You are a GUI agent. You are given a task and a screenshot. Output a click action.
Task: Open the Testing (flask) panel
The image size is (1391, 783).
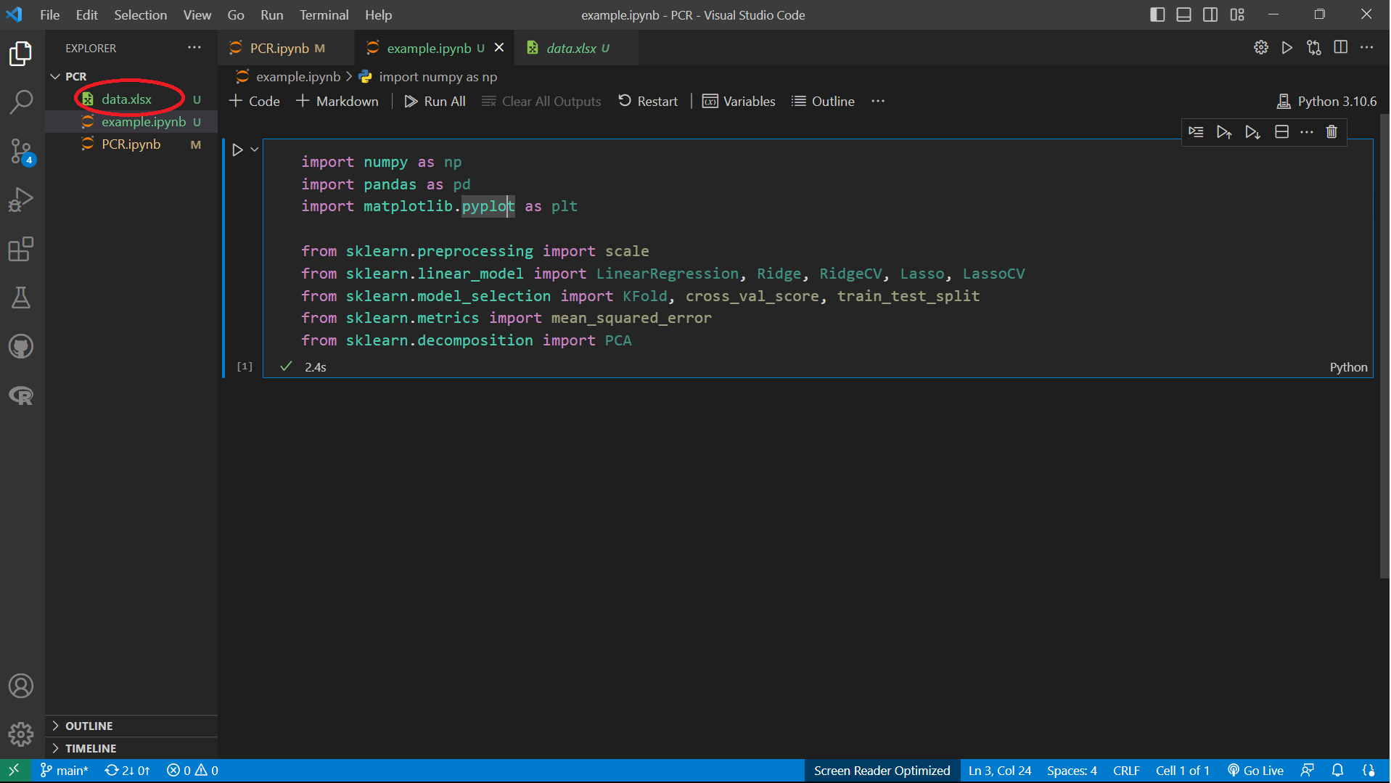(20, 298)
